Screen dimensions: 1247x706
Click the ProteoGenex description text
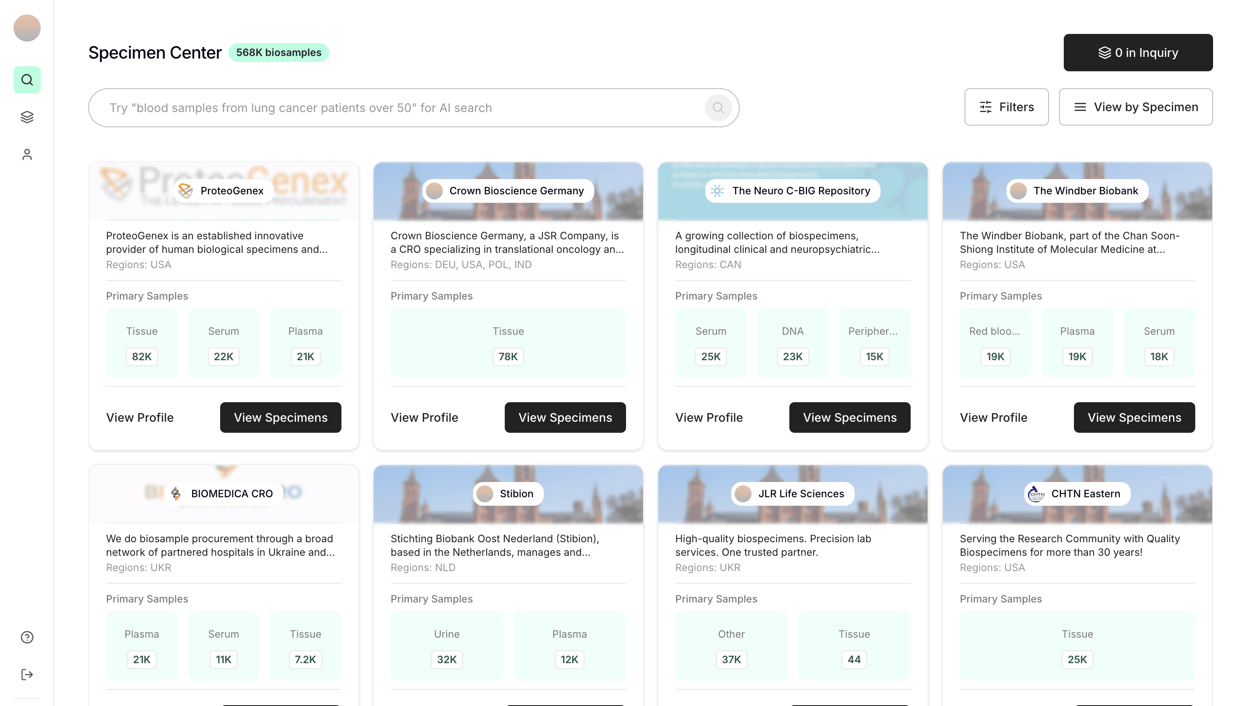point(217,242)
